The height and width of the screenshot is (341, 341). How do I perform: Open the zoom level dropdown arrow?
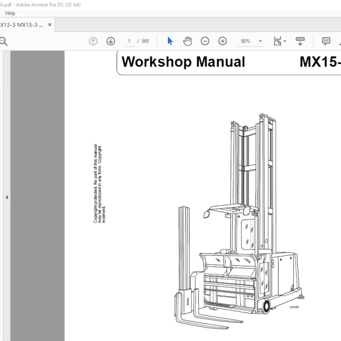[261, 41]
